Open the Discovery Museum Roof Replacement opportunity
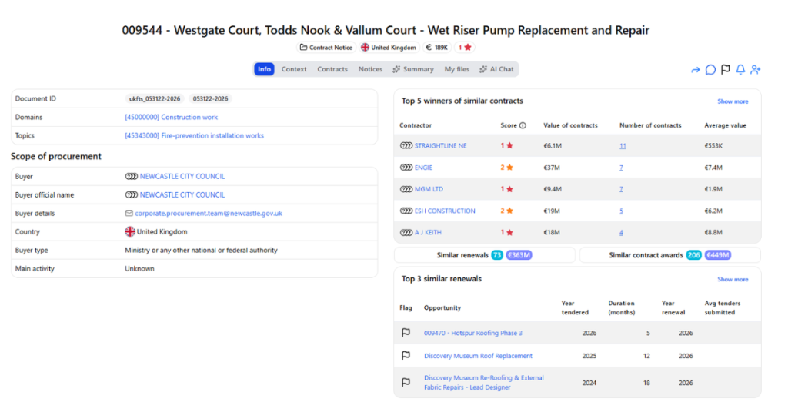The image size is (788, 412). [x=478, y=356]
